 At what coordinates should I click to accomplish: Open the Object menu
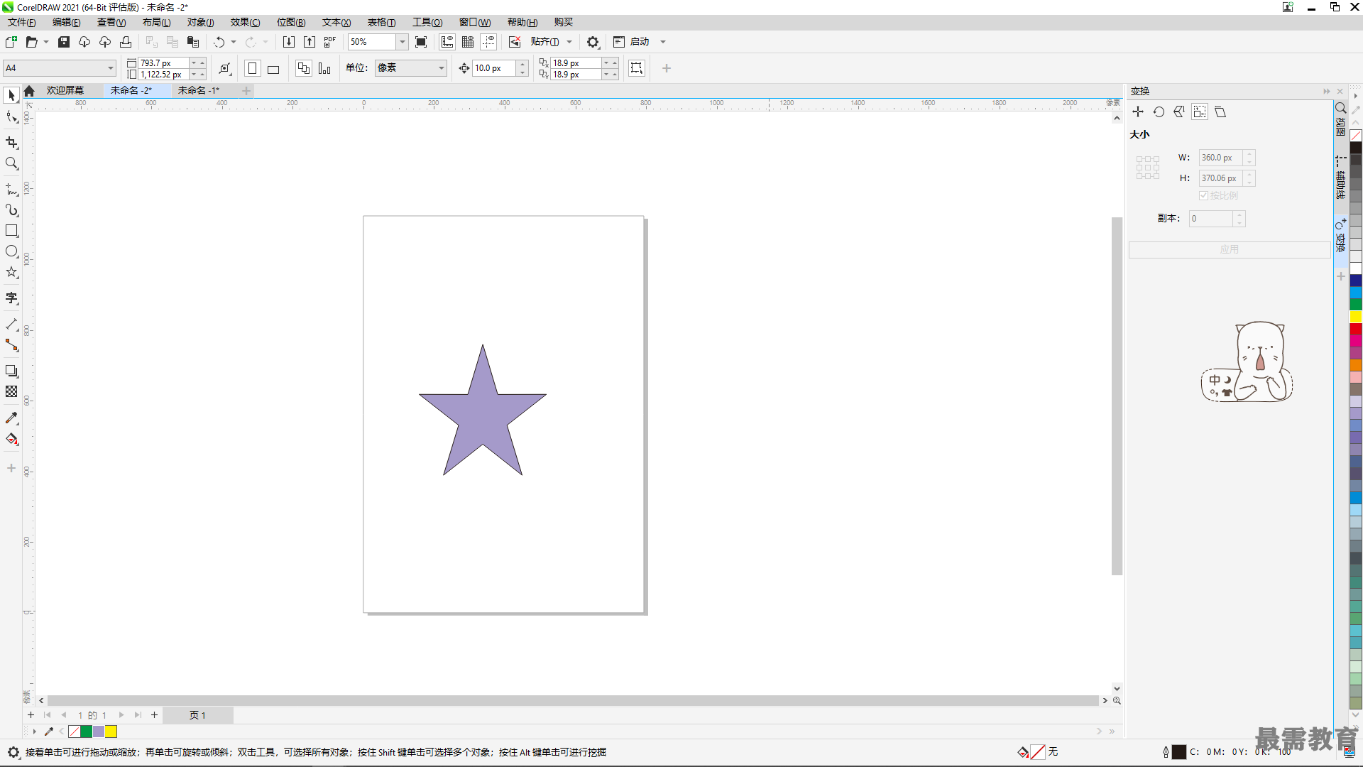click(x=200, y=22)
